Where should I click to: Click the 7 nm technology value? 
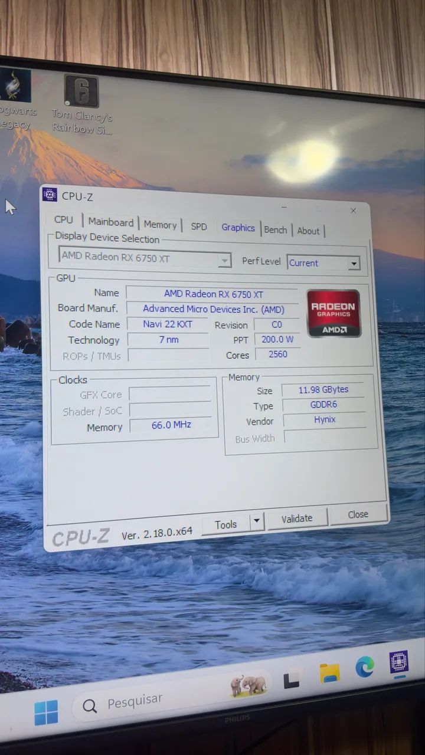pyautogui.click(x=168, y=340)
